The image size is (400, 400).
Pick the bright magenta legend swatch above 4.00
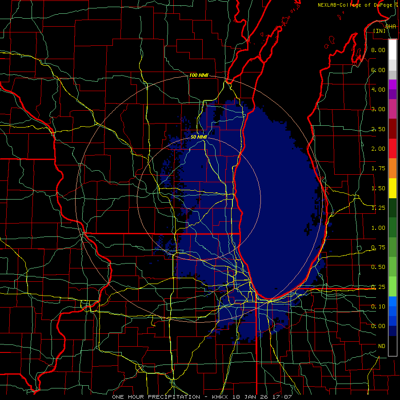click(x=392, y=84)
